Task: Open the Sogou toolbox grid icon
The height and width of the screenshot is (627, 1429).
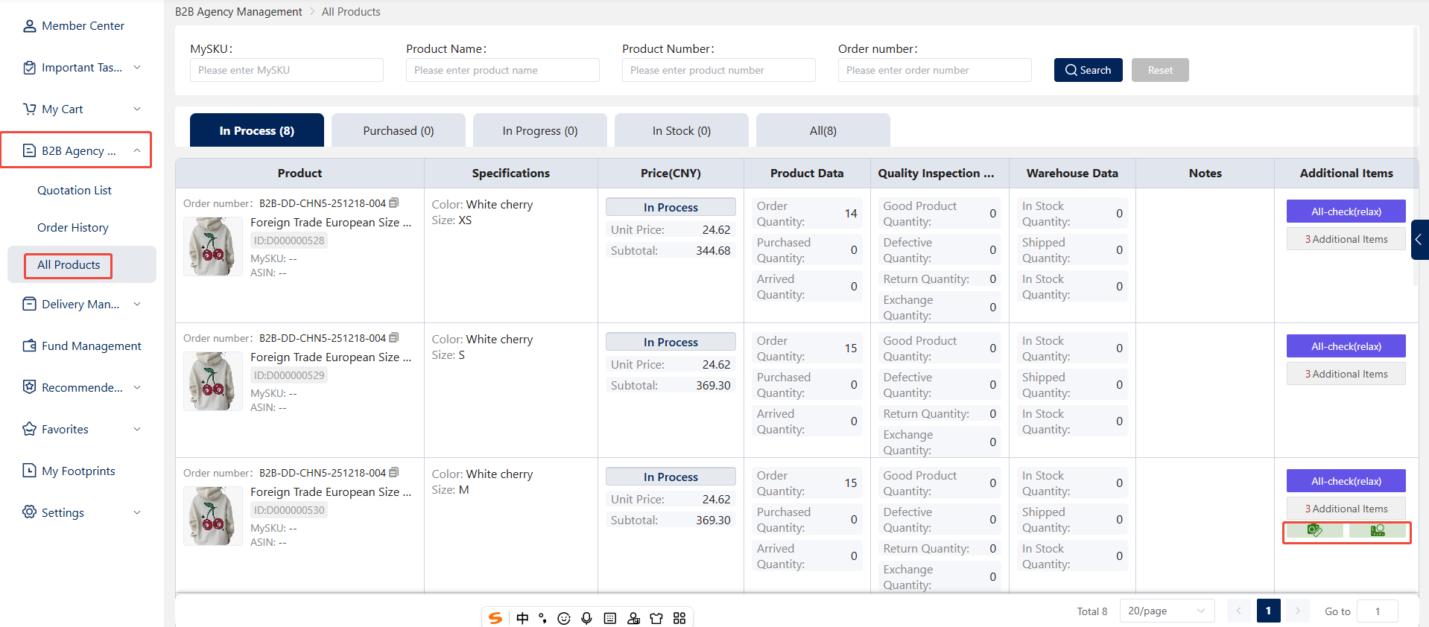Action: coord(679,618)
